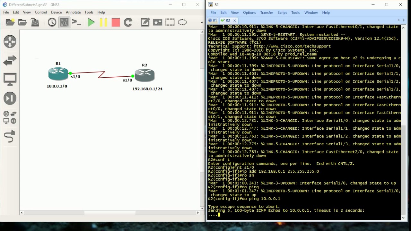Image resolution: width=411 pixels, height=231 pixels.
Task: Toggle show interface labels button
Action: (x=64, y=22)
